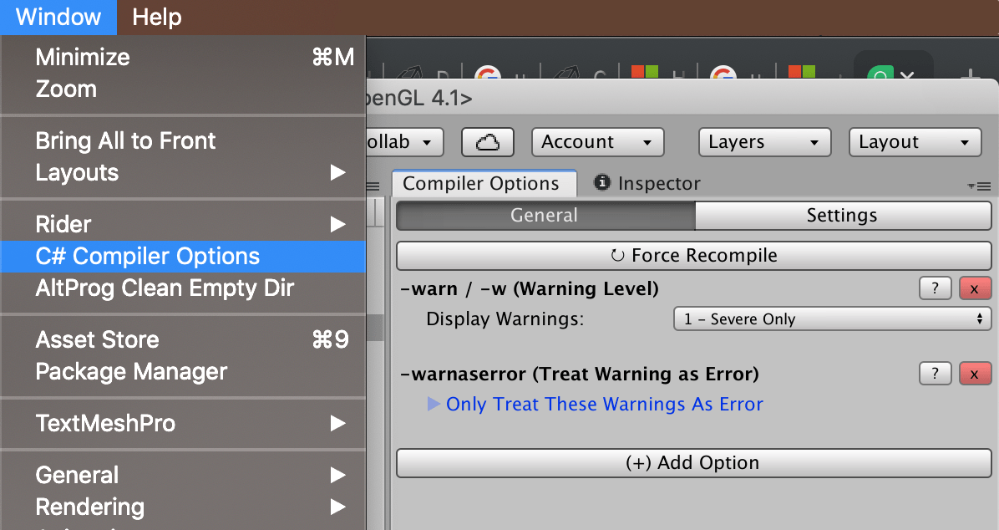999x530 pixels.
Task: Remove the -warn option with red x
Action: (975, 289)
